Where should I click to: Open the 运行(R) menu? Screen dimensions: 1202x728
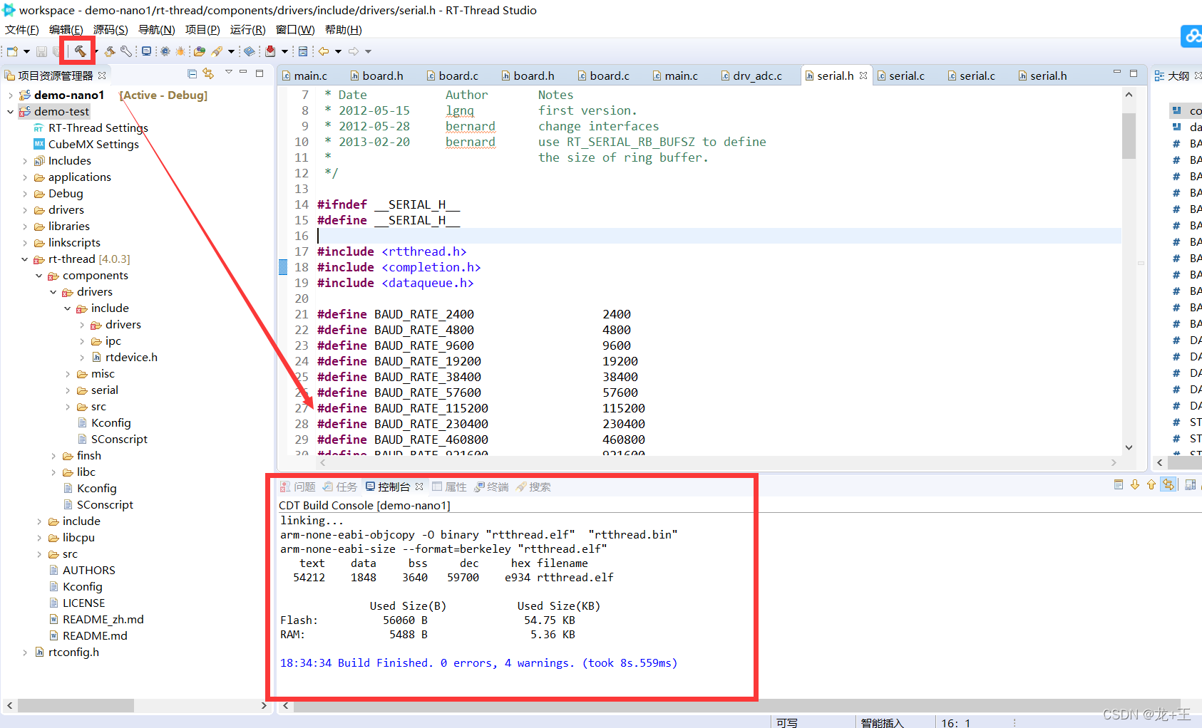click(x=247, y=29)
